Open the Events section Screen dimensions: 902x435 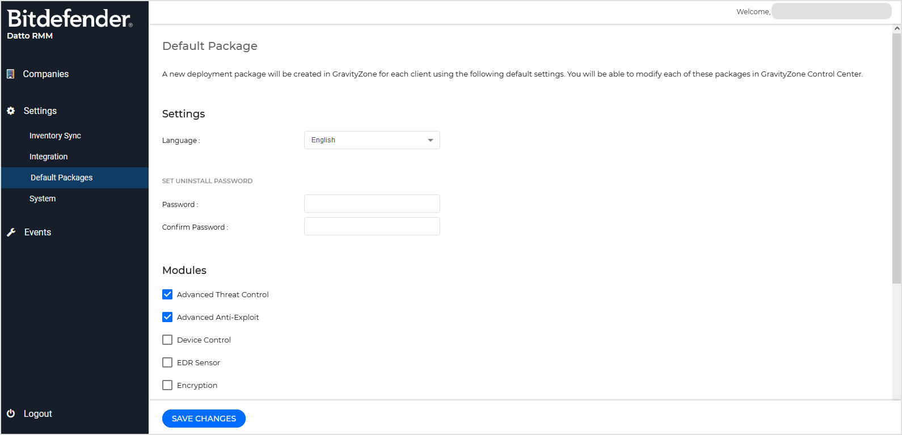[37, 232]
